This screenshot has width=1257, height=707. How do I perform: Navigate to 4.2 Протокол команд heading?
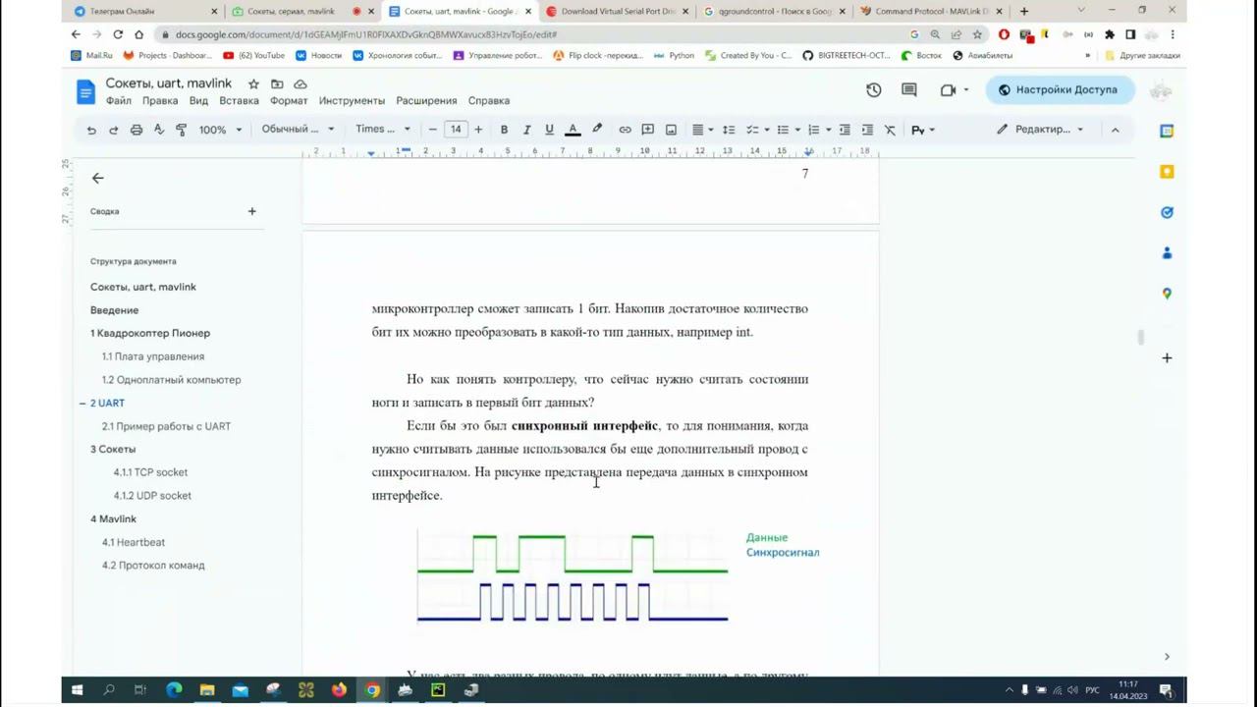(x=153, y=566)
